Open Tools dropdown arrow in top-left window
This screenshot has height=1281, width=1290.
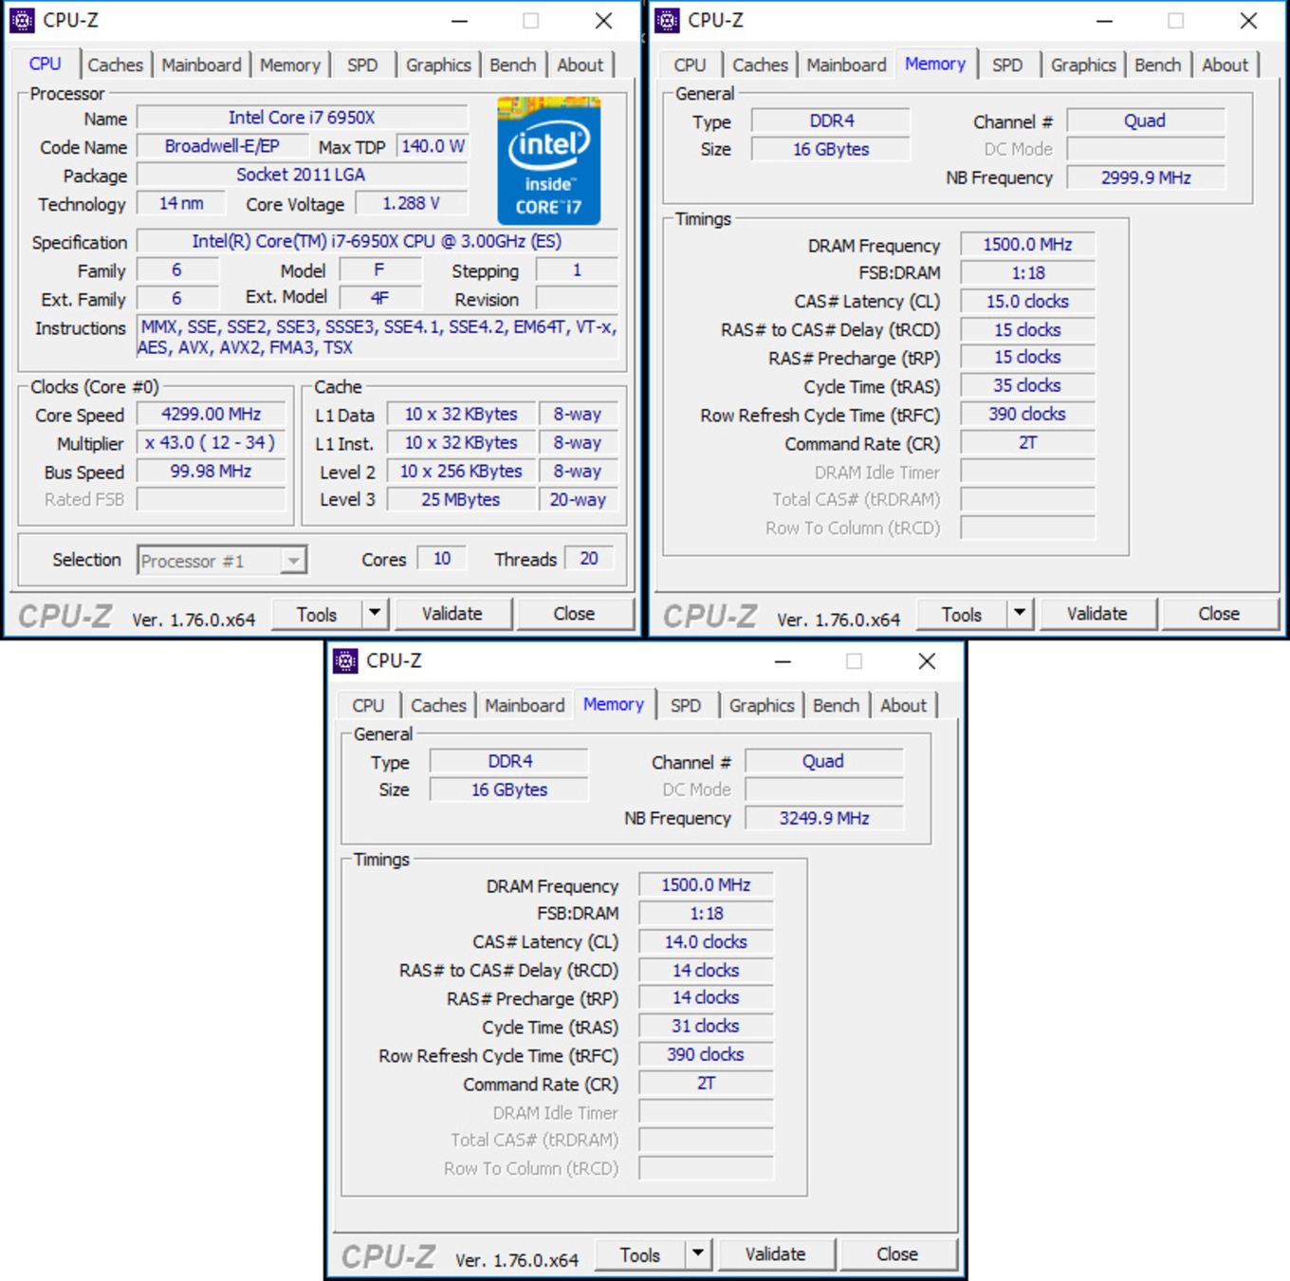[x=375, y=614]
